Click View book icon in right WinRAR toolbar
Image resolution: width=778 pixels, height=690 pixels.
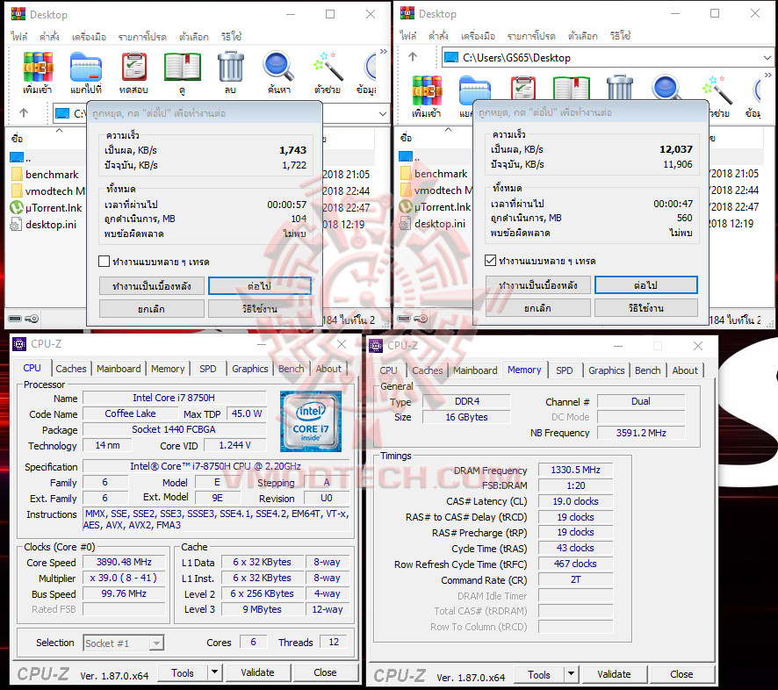tap(572, 89)
